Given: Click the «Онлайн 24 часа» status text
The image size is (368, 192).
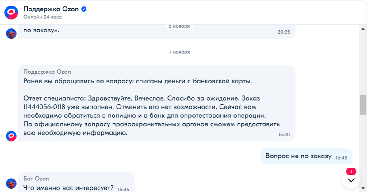Looking at the screenshot, I should coord(43,17).
